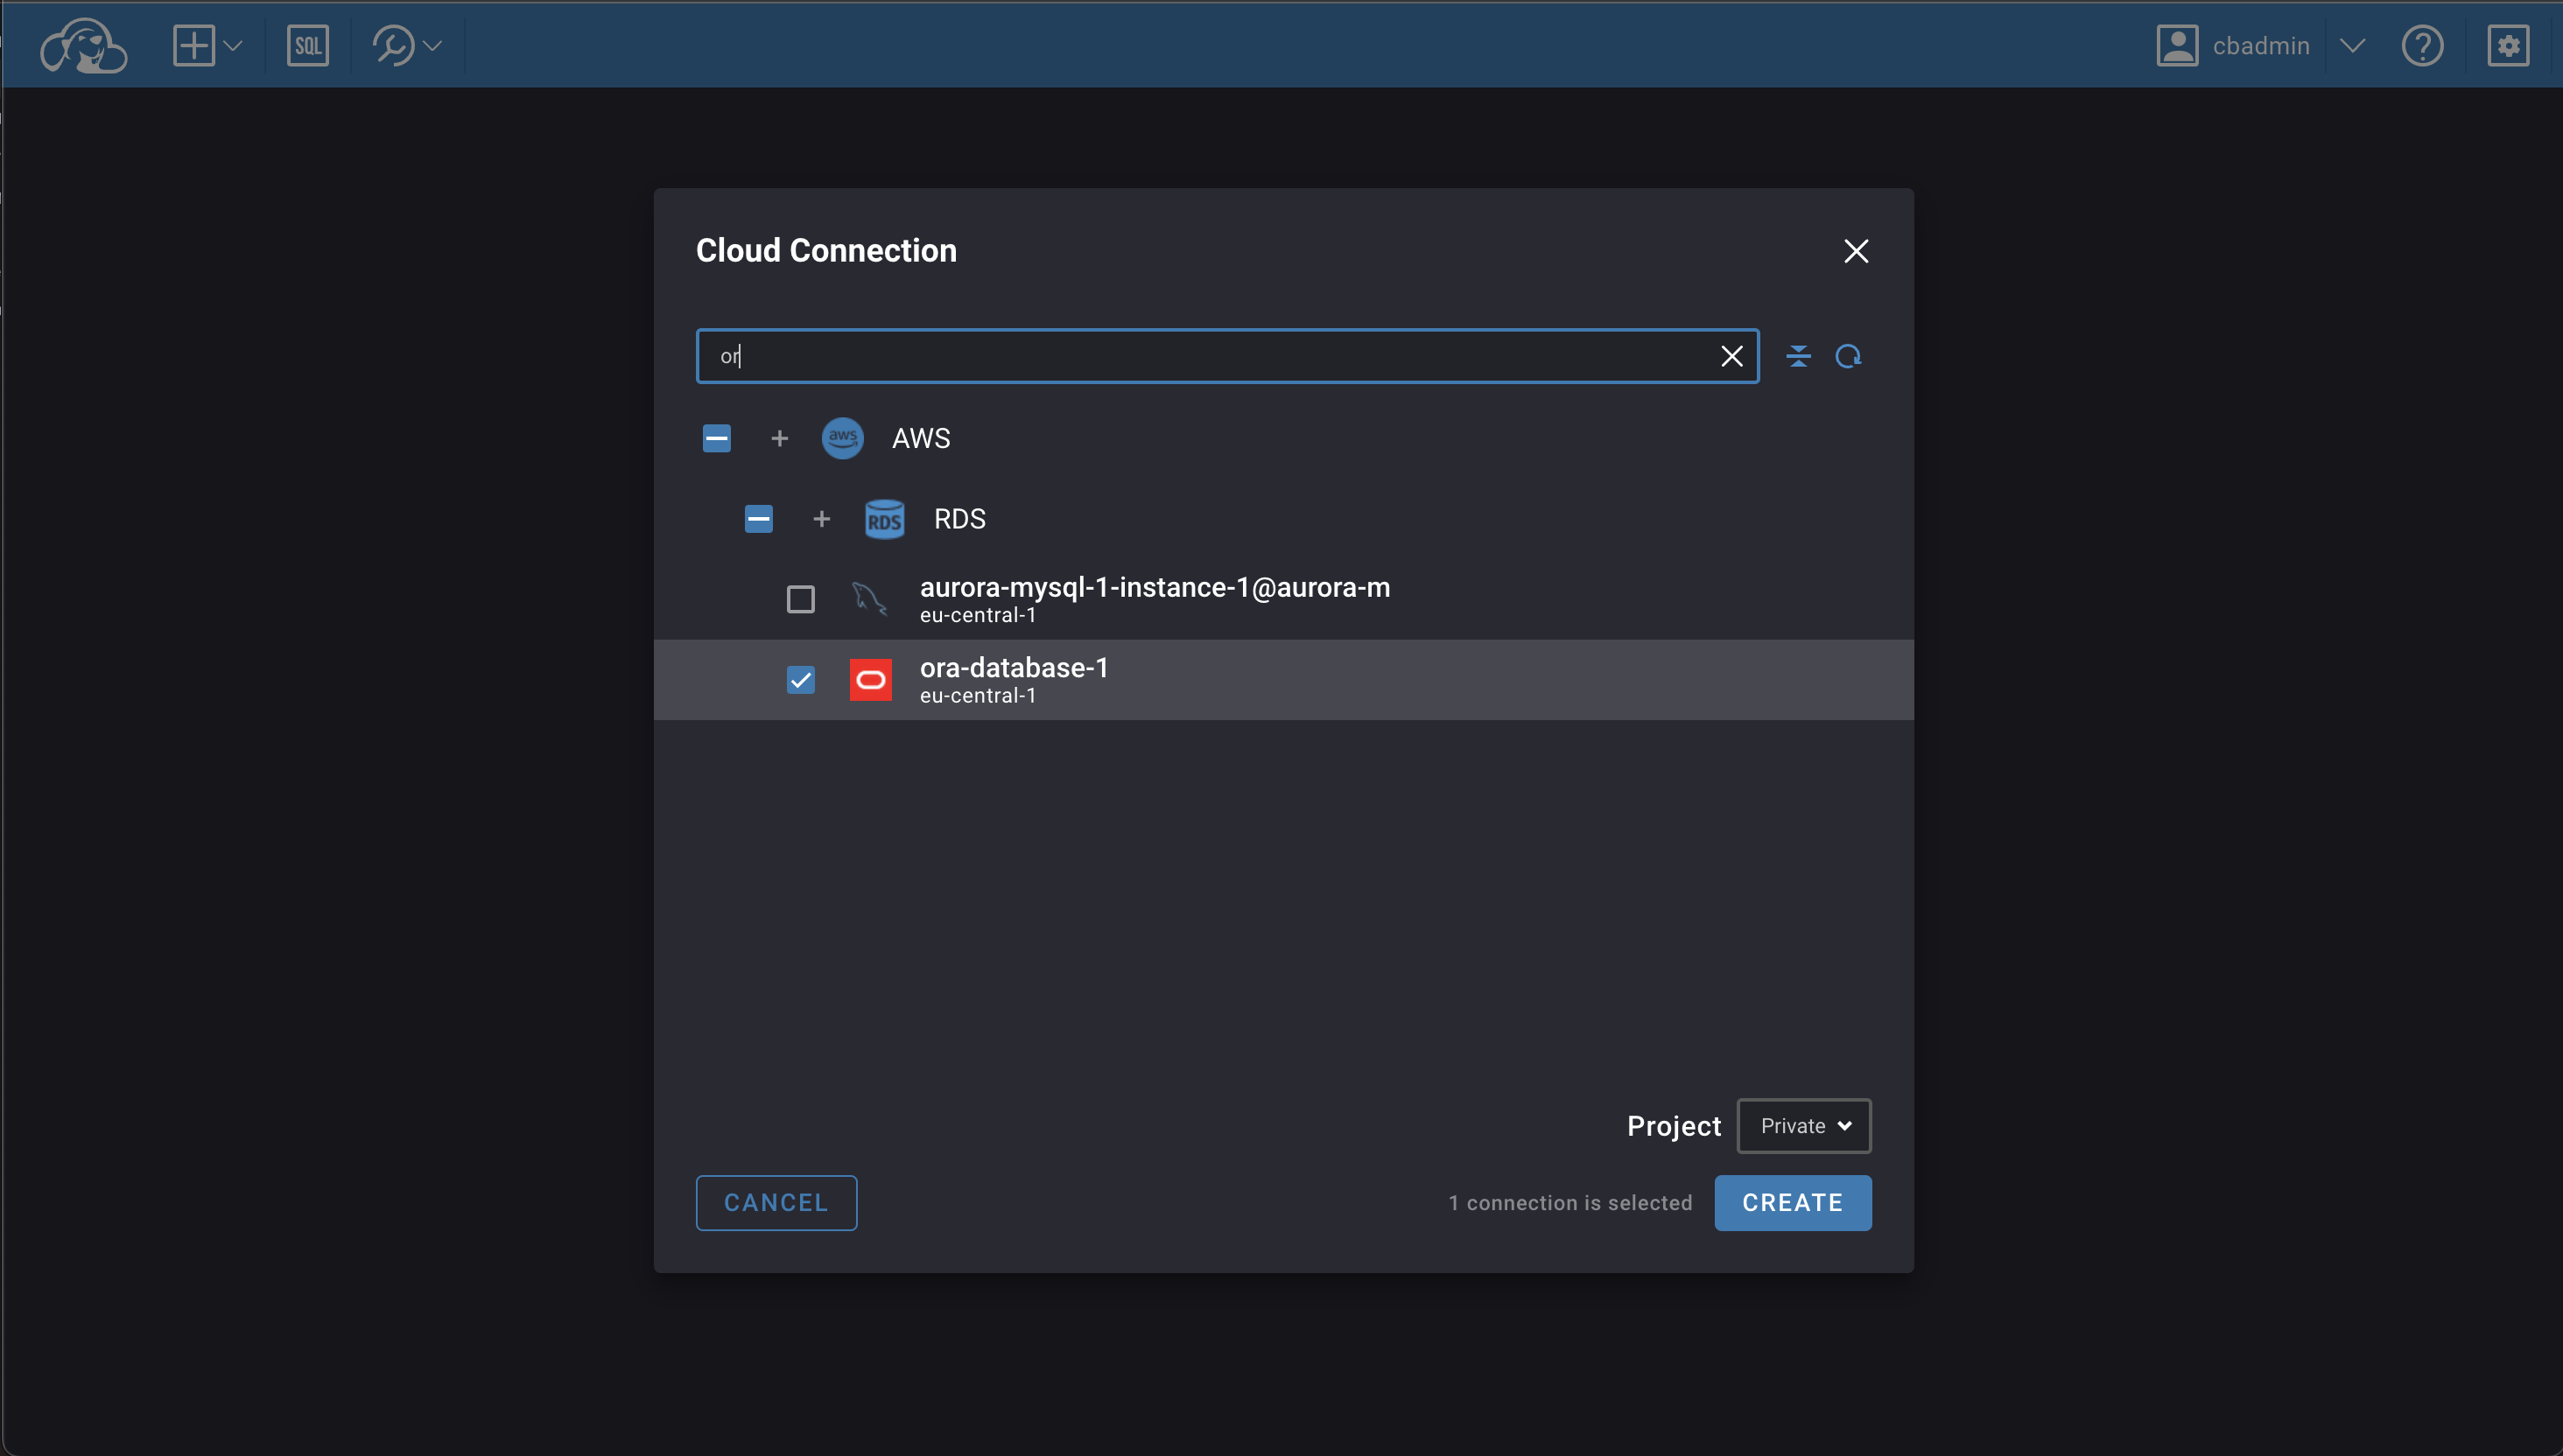Image resolution: width=2563 pixels, height=1456 pixels.
Task: Open the Project Private dropdown
Action: (1802, 1125)
